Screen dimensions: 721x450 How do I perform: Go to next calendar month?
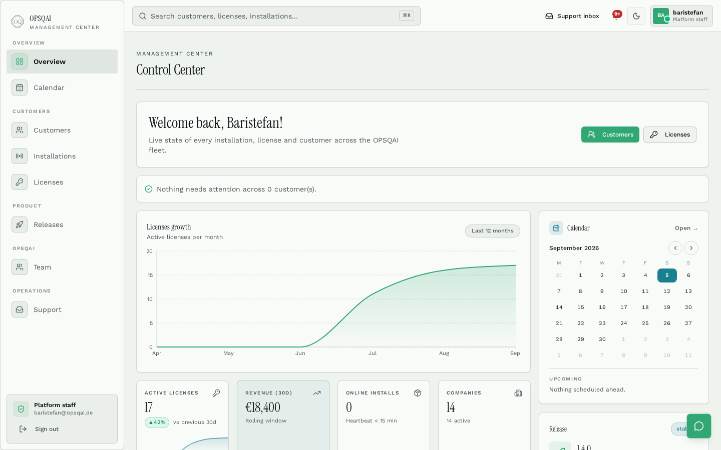(691, 248)
